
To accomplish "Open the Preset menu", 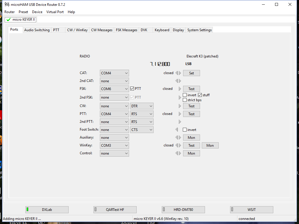I will coord(23,12).
